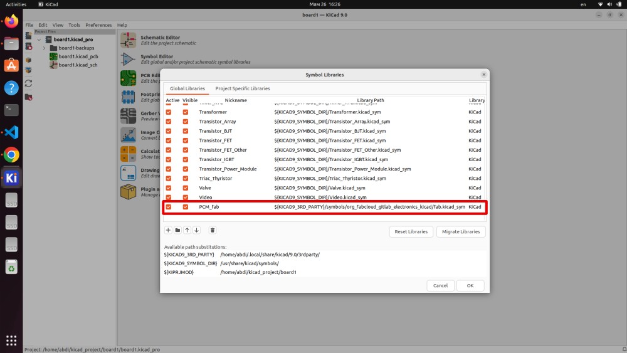Viewport: 627px width, 353px height.
Task: Uncheck Visible for PCM_fab library
Action: click(186, 207)
